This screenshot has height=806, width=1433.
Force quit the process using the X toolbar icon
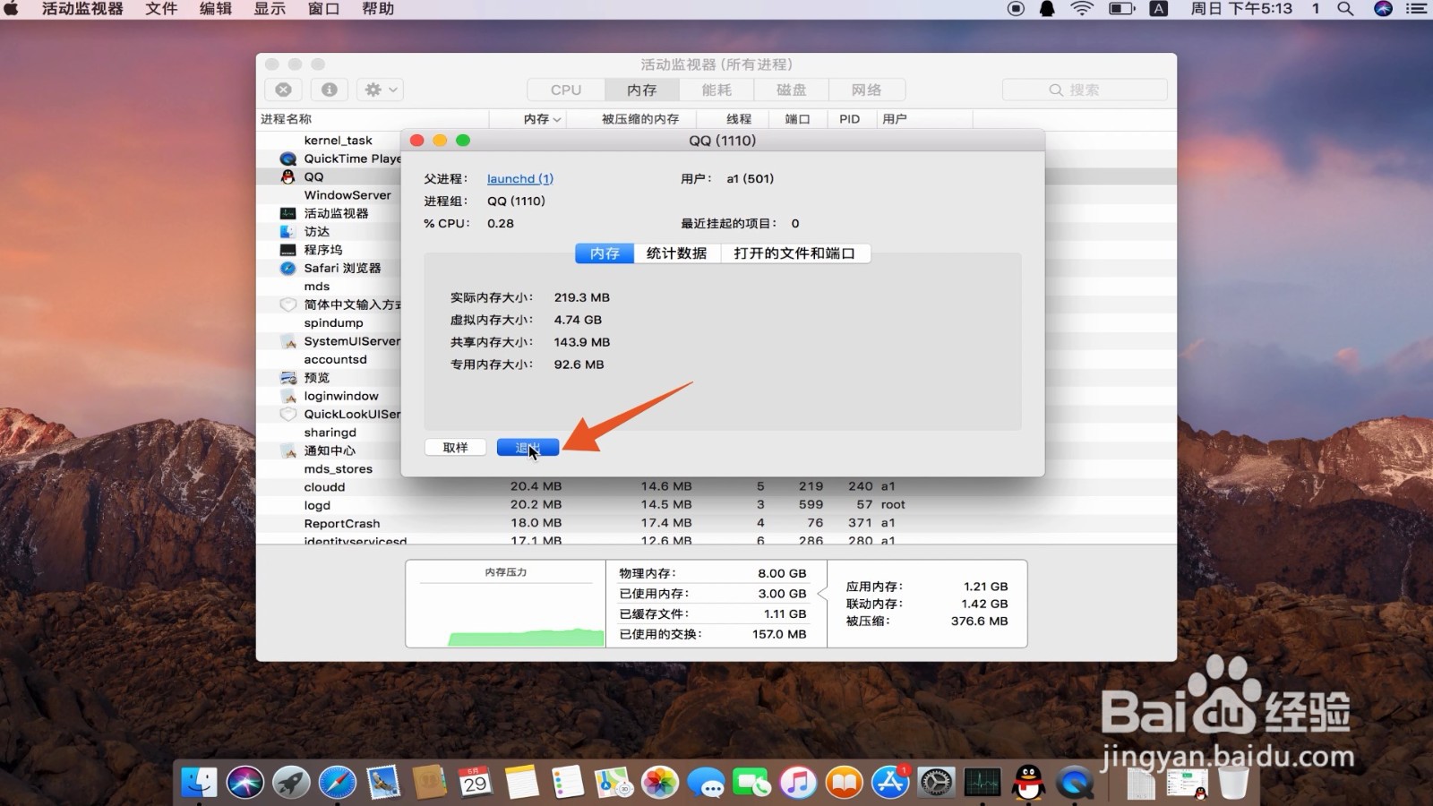[x=283, y=90]
